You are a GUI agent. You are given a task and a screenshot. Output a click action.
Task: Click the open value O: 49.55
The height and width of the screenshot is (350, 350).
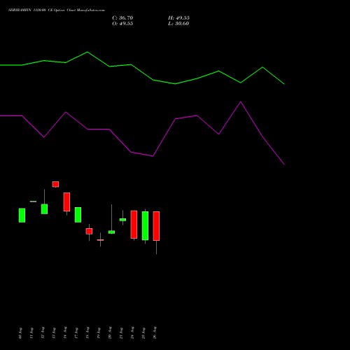click(x=122, y=24)
